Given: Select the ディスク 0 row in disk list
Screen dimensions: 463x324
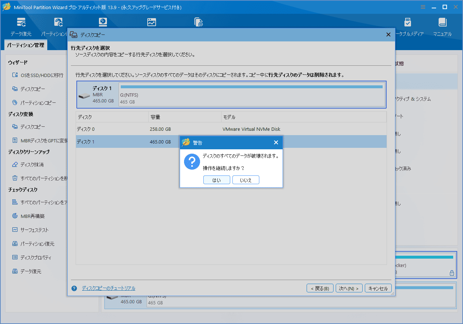Looking at the screenshot, I should (x=231, y=129).
